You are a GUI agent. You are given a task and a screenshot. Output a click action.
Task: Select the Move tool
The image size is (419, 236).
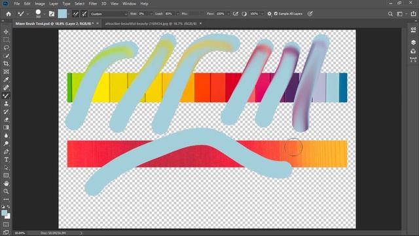tap(6, 32)
